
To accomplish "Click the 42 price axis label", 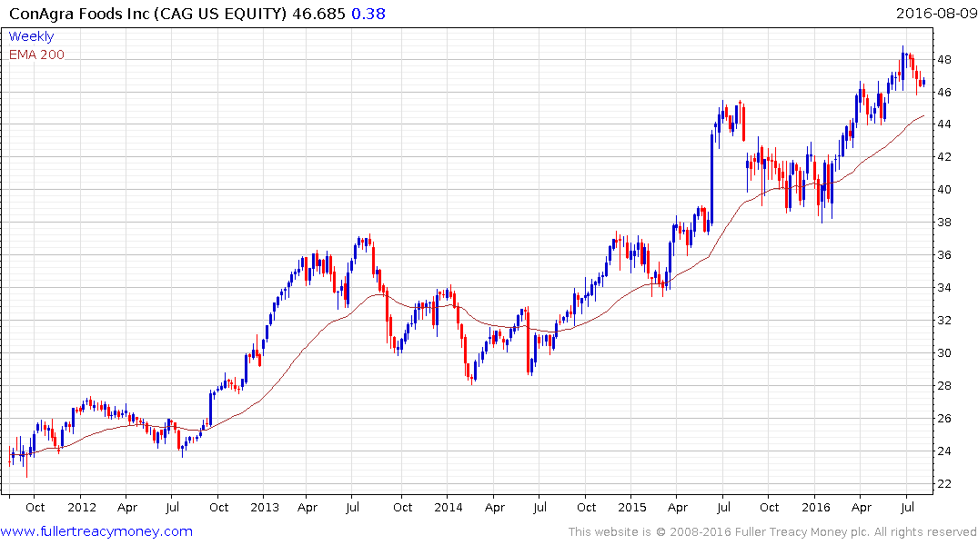I will point(943,157).
